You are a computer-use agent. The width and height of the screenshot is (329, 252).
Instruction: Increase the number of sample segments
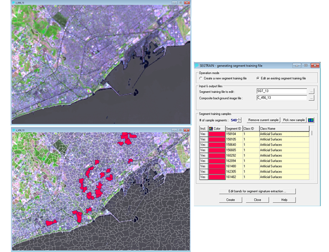240,118
